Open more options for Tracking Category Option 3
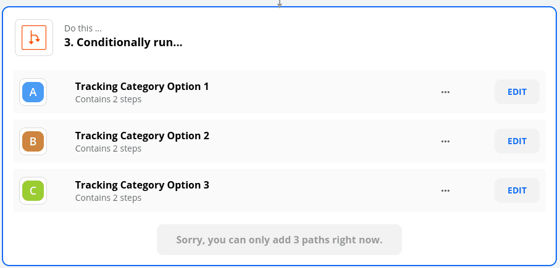The width and height of the screenshot is (560, 268). [446, 191]
